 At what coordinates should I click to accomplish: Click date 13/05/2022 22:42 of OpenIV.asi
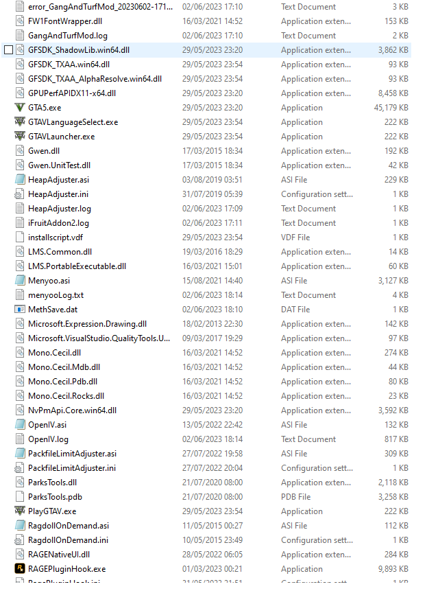212,425
